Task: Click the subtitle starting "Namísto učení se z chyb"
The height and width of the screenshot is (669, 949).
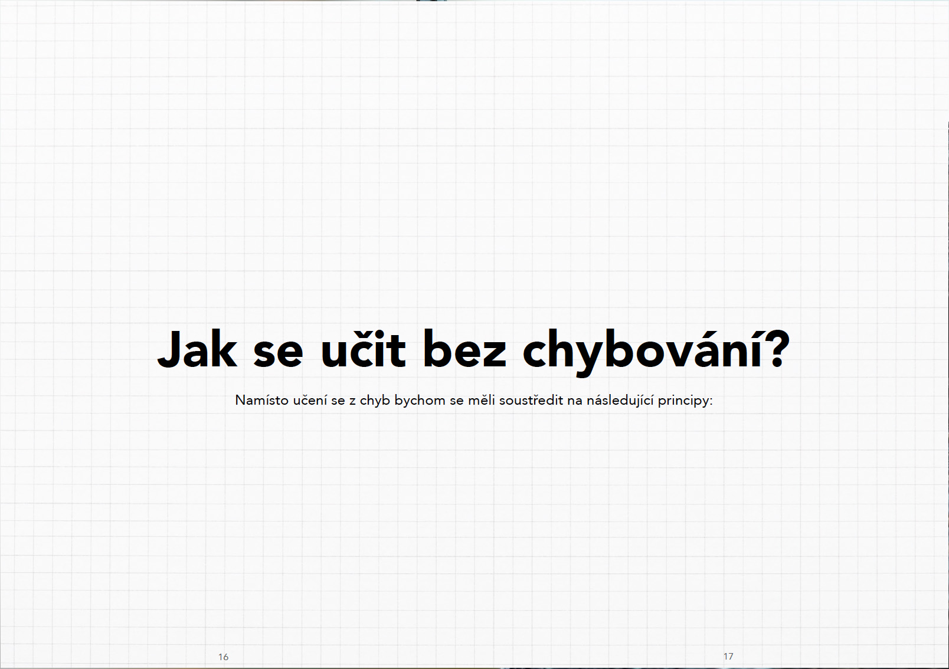Action: pyautogui.click(x=474, y=401)
